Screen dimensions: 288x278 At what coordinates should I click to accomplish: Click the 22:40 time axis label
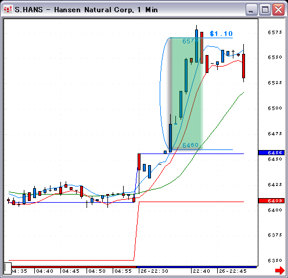point(201,271)
